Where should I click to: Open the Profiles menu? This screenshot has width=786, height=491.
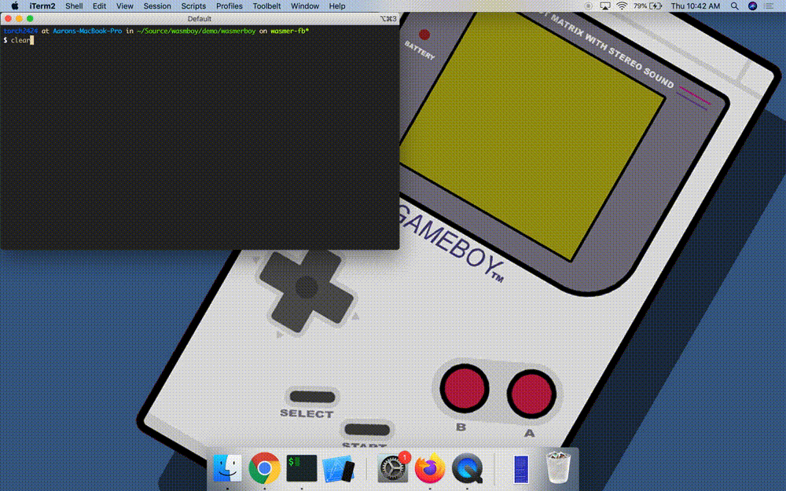[x=229, y=6]
